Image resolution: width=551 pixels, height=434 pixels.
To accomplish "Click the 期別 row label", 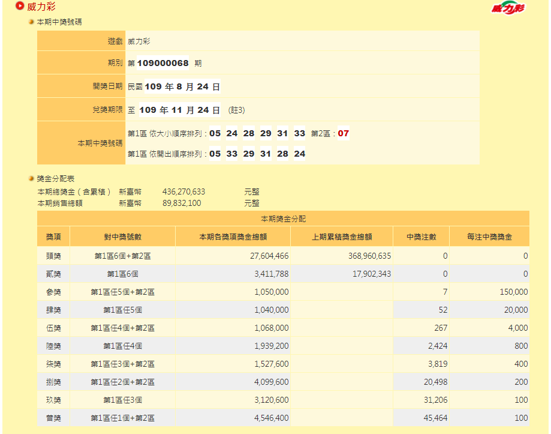I will pos(115,63).
